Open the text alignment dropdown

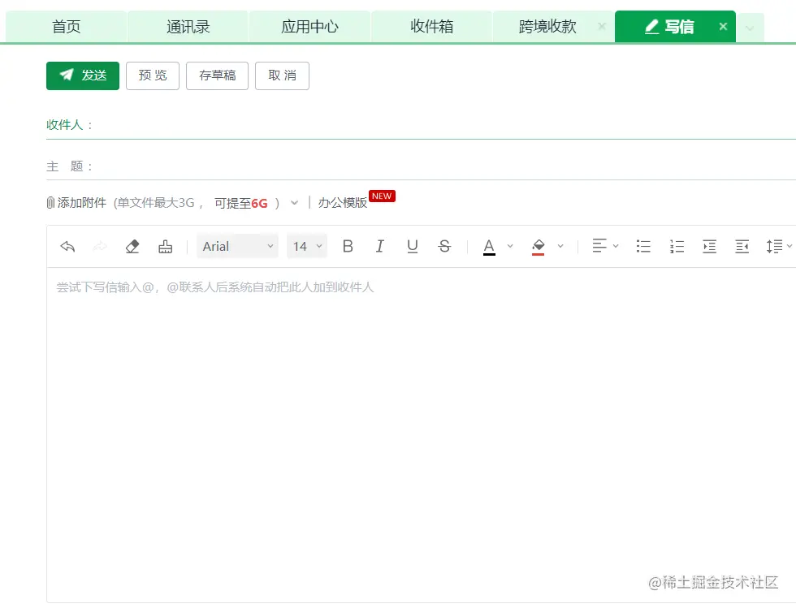click(x=604, y=246)
